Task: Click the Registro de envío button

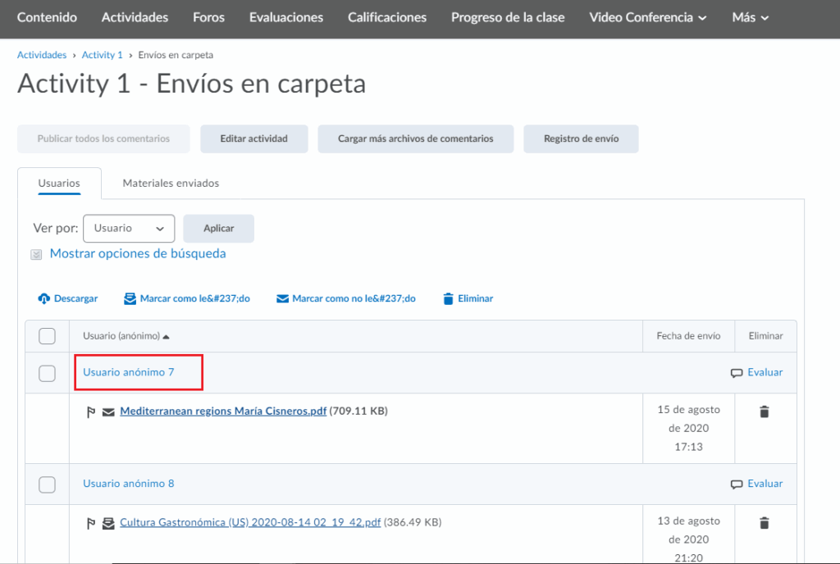Action: 581,139
